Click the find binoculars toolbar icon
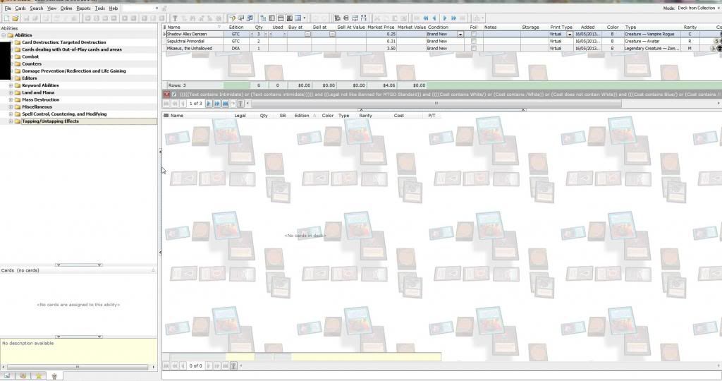Image resolution: width=722 pixels, height=381 pixels. [x=364, y=18]
